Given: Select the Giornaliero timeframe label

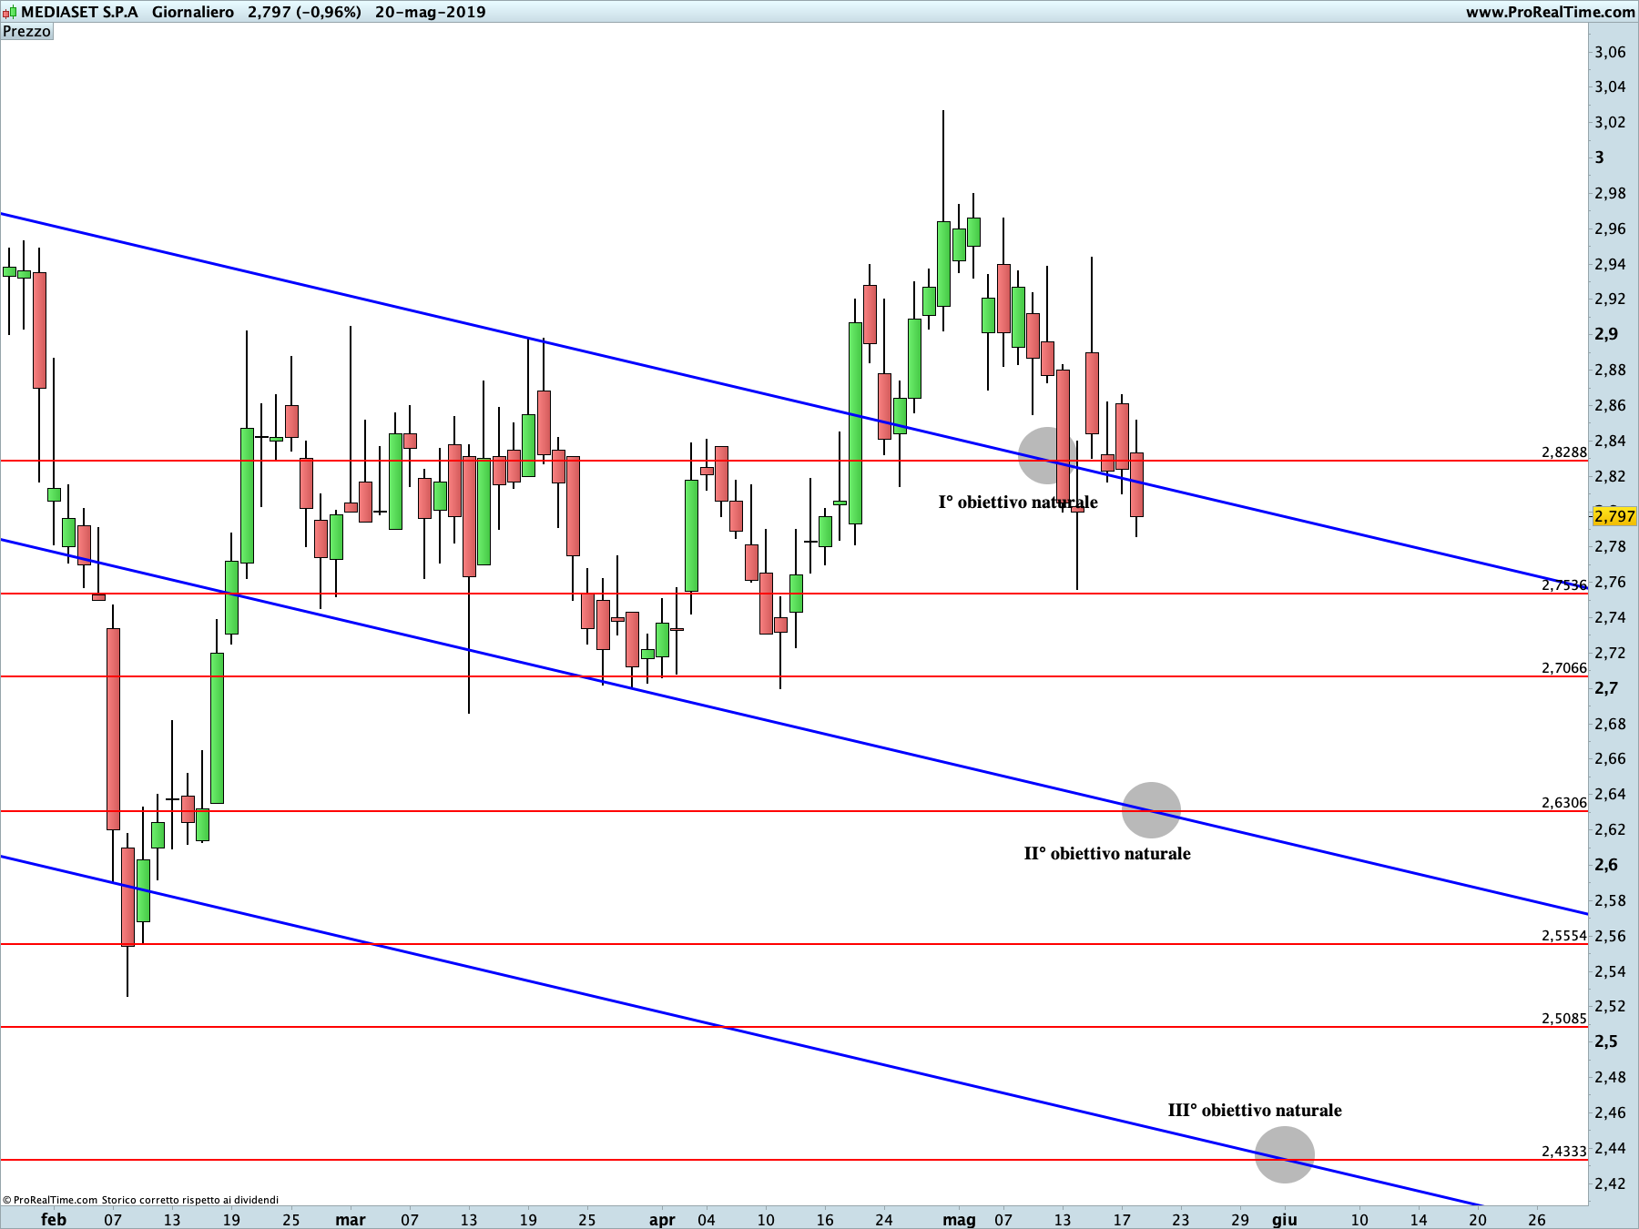Looking at the screenshot, I should coord(192,12).
